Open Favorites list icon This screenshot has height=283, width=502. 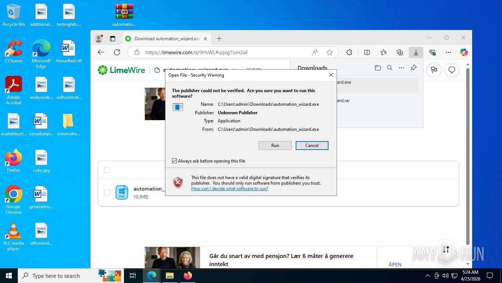click(x=384, y=52)
